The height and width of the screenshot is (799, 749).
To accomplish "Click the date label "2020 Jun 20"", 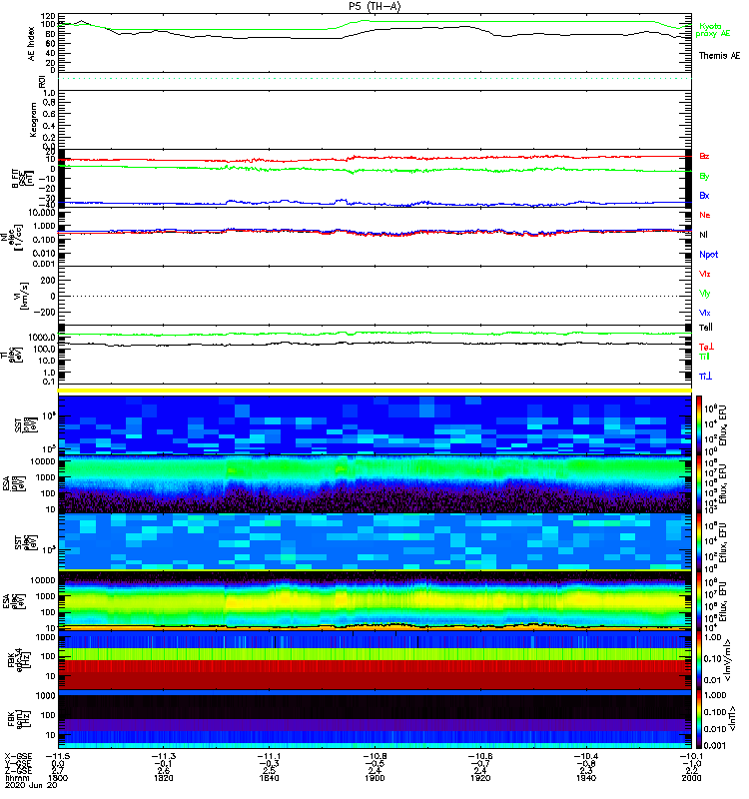I will point(31,785).
